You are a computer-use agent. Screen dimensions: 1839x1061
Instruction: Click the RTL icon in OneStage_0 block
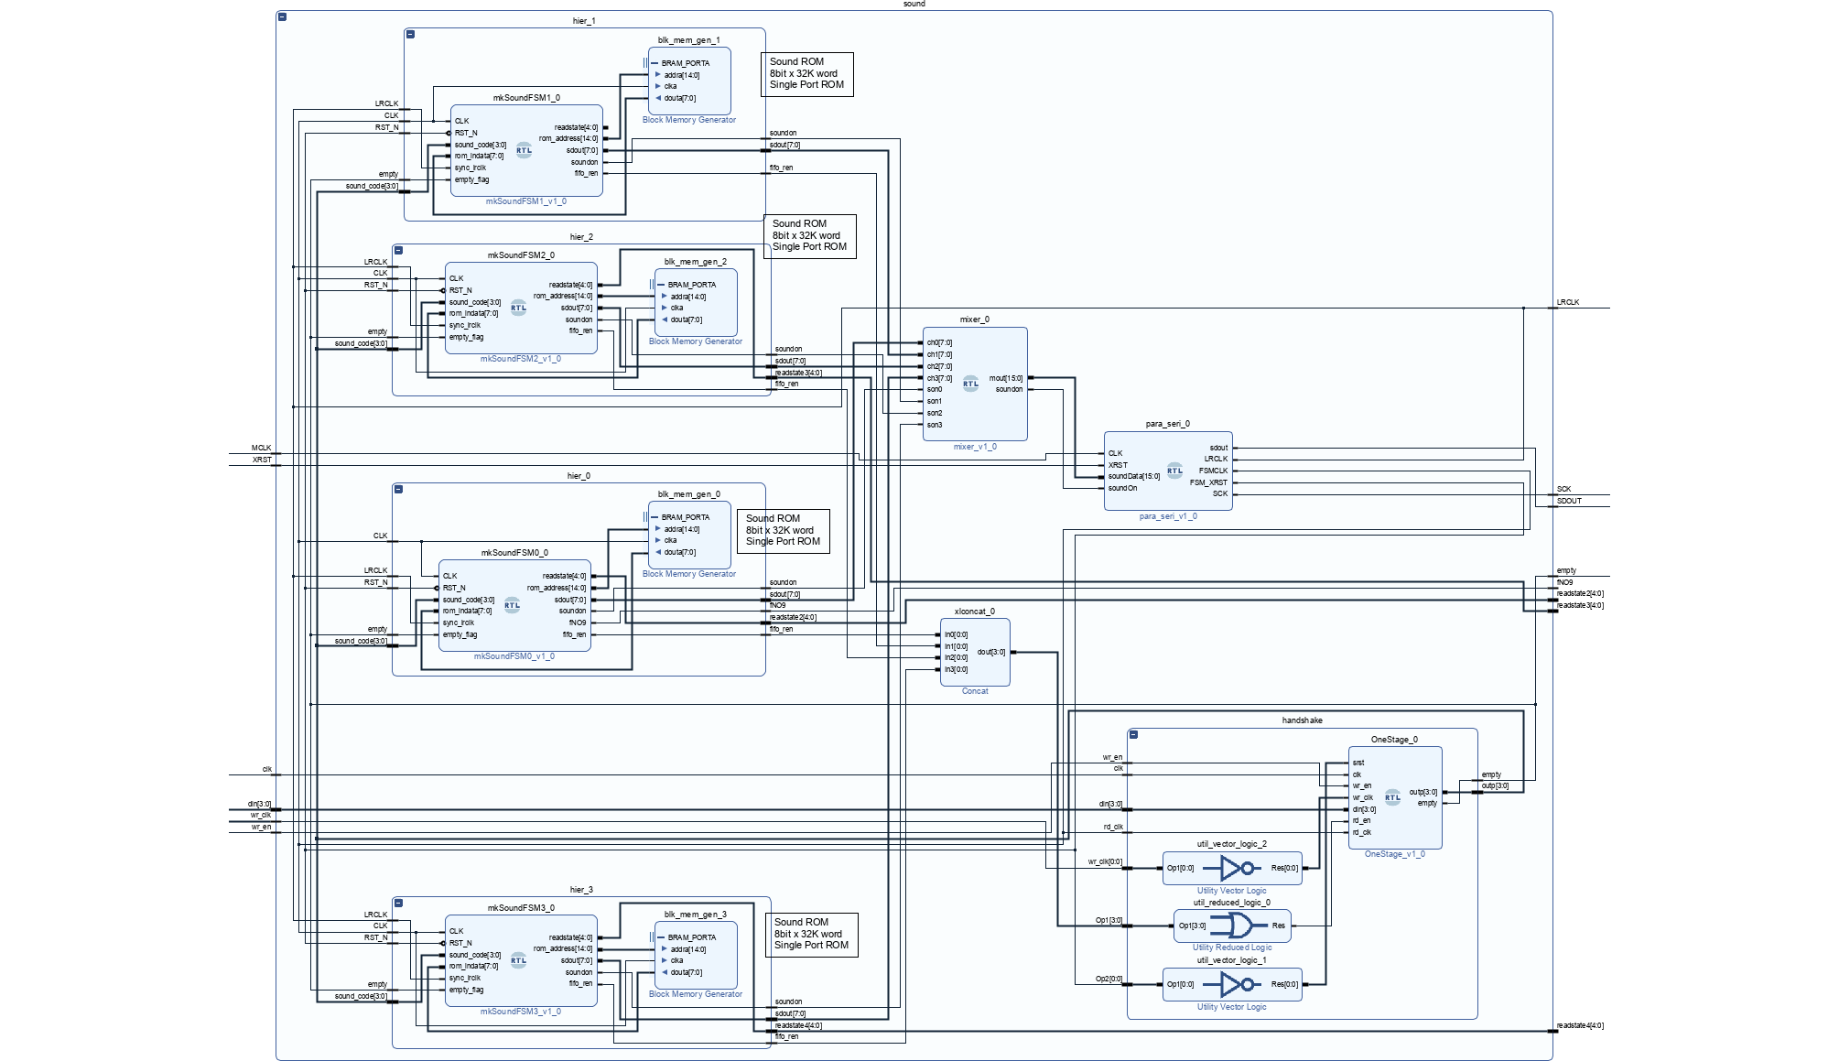pos(1392,797)
